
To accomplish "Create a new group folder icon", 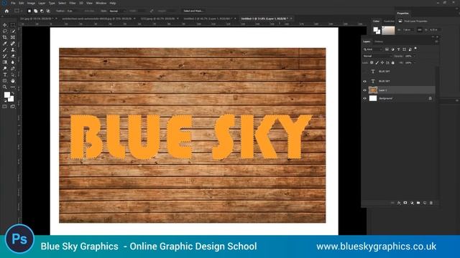I will (418, 203).
